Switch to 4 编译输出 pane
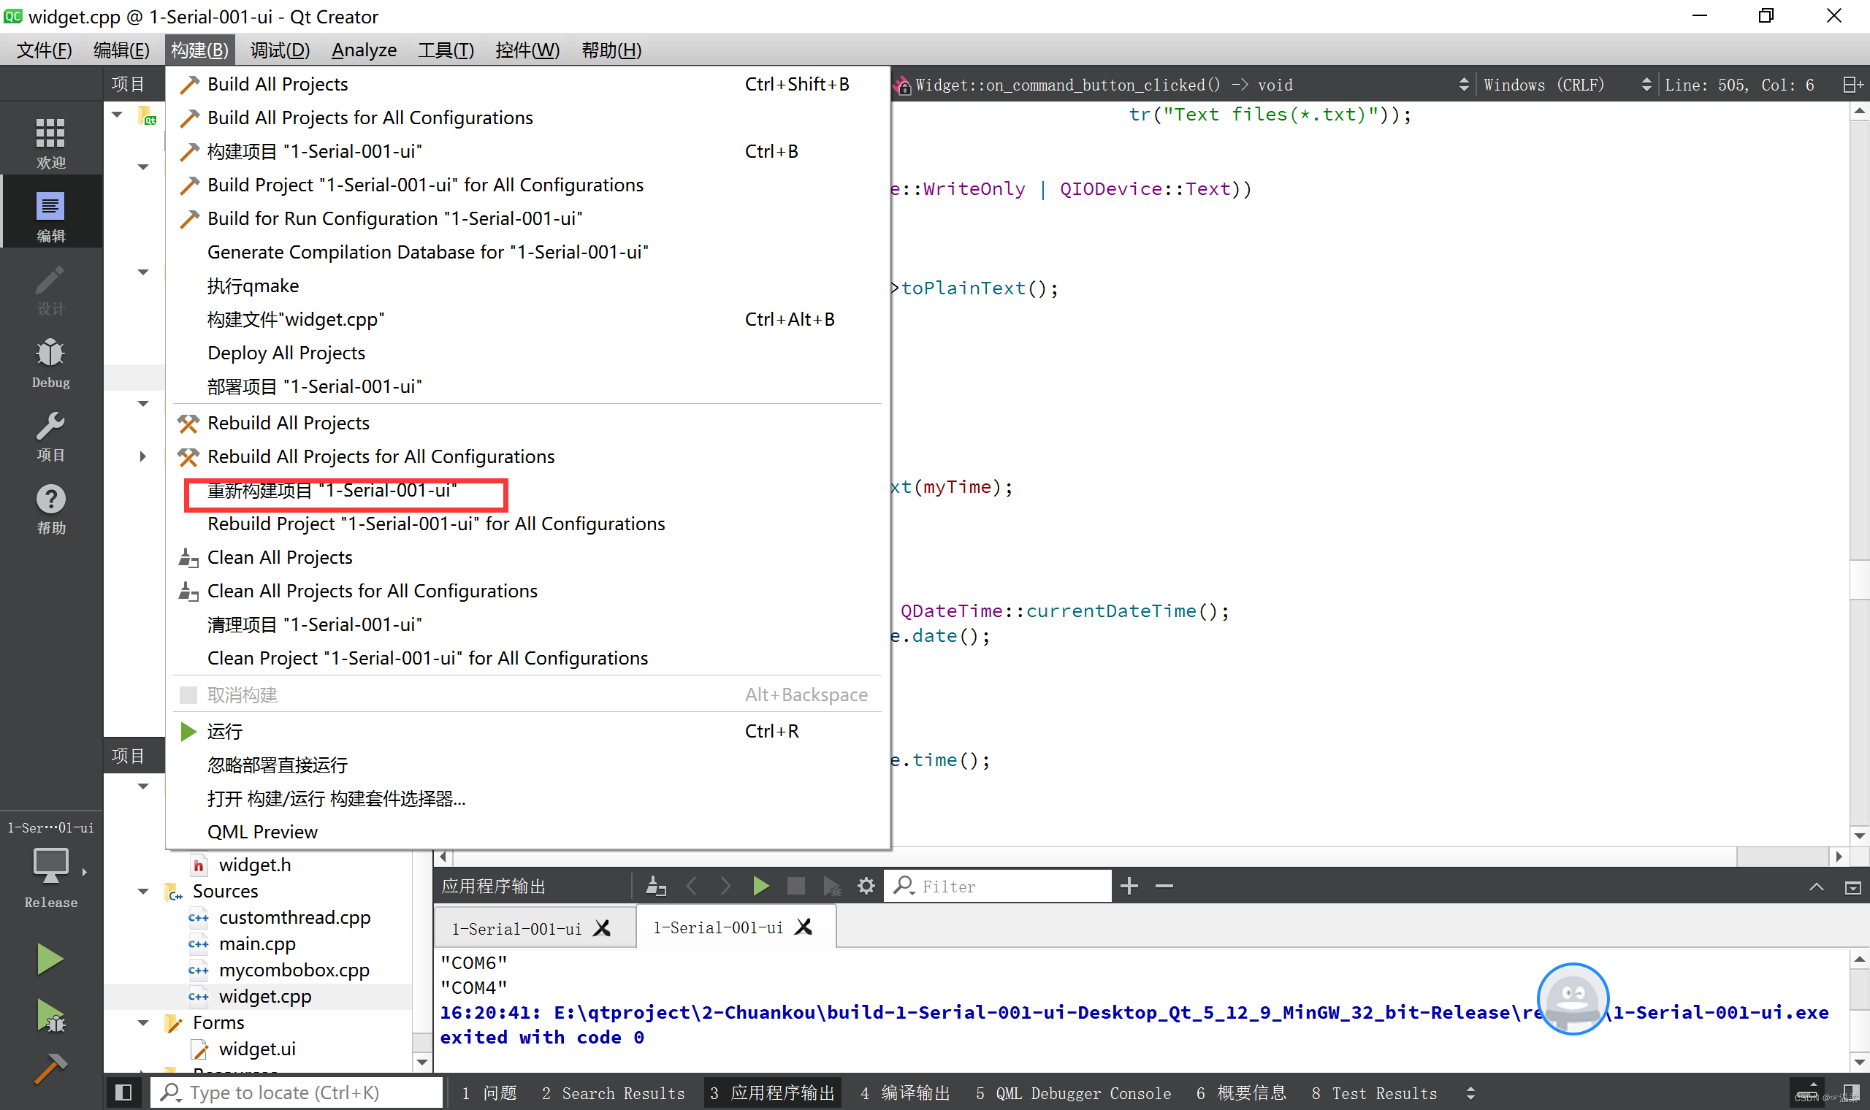 click(904, 1092)
